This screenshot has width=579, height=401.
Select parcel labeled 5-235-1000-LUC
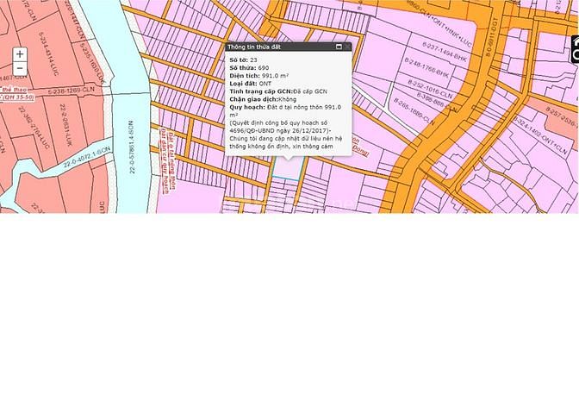92,62
